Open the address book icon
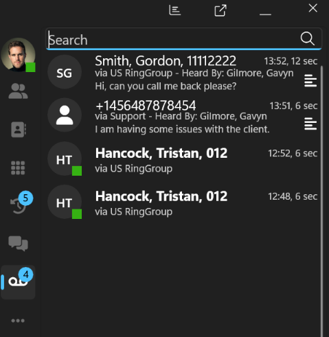The height and width of the screenshot is (337, 329). (19, 130)
